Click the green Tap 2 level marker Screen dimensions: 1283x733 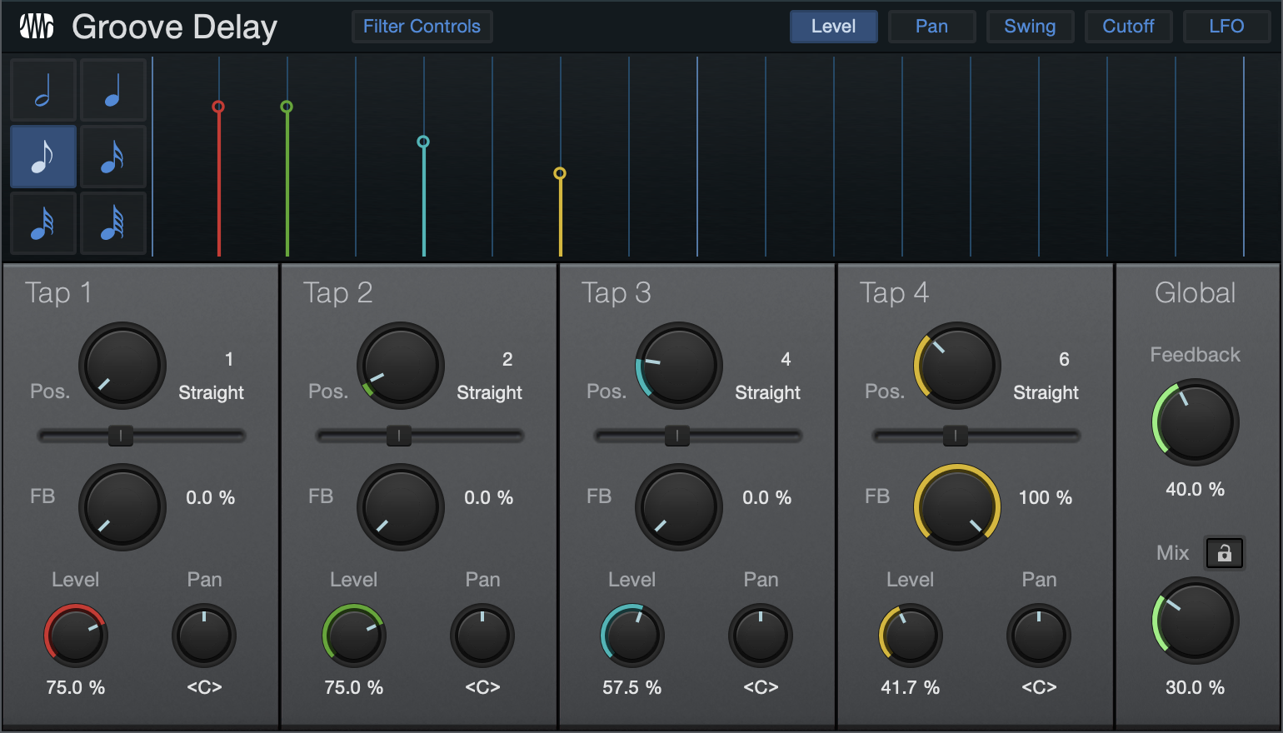point(287,107)
